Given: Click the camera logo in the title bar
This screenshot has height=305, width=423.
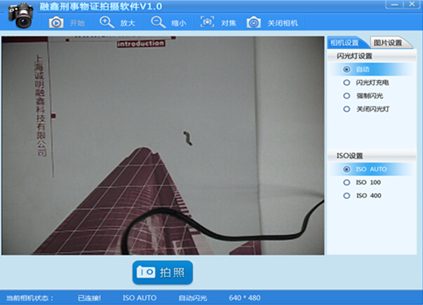Looking at the screenshot, I should point(21,15).
